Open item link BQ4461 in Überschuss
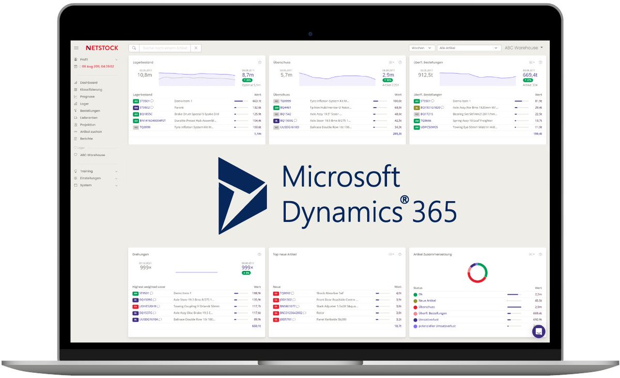620x378 pixels. click(x=285, y=108)
